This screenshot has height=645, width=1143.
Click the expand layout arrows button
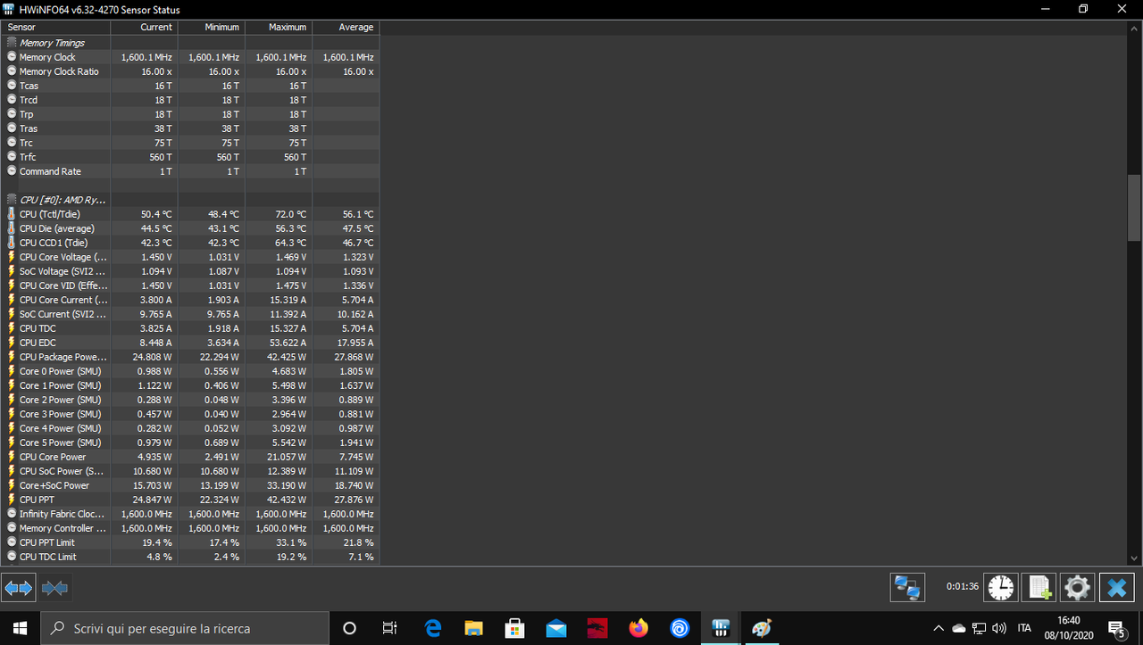pyautogui.click(x=18, y=588)
